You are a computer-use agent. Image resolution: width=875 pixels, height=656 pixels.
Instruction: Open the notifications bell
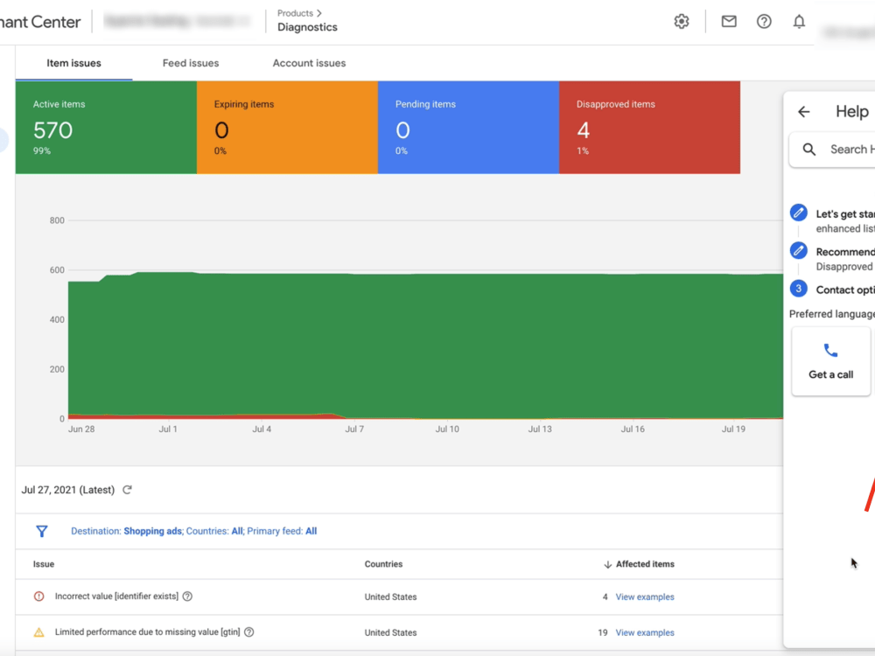pyautogui.click(x=799, y=22)
